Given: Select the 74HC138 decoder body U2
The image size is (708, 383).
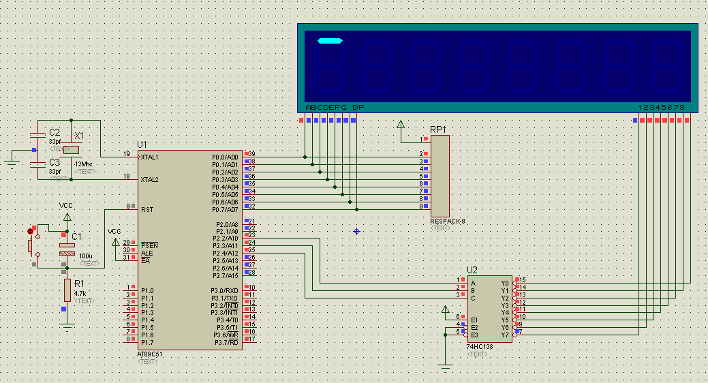Looking at the screenshot, I should click(x=489, y=309).
